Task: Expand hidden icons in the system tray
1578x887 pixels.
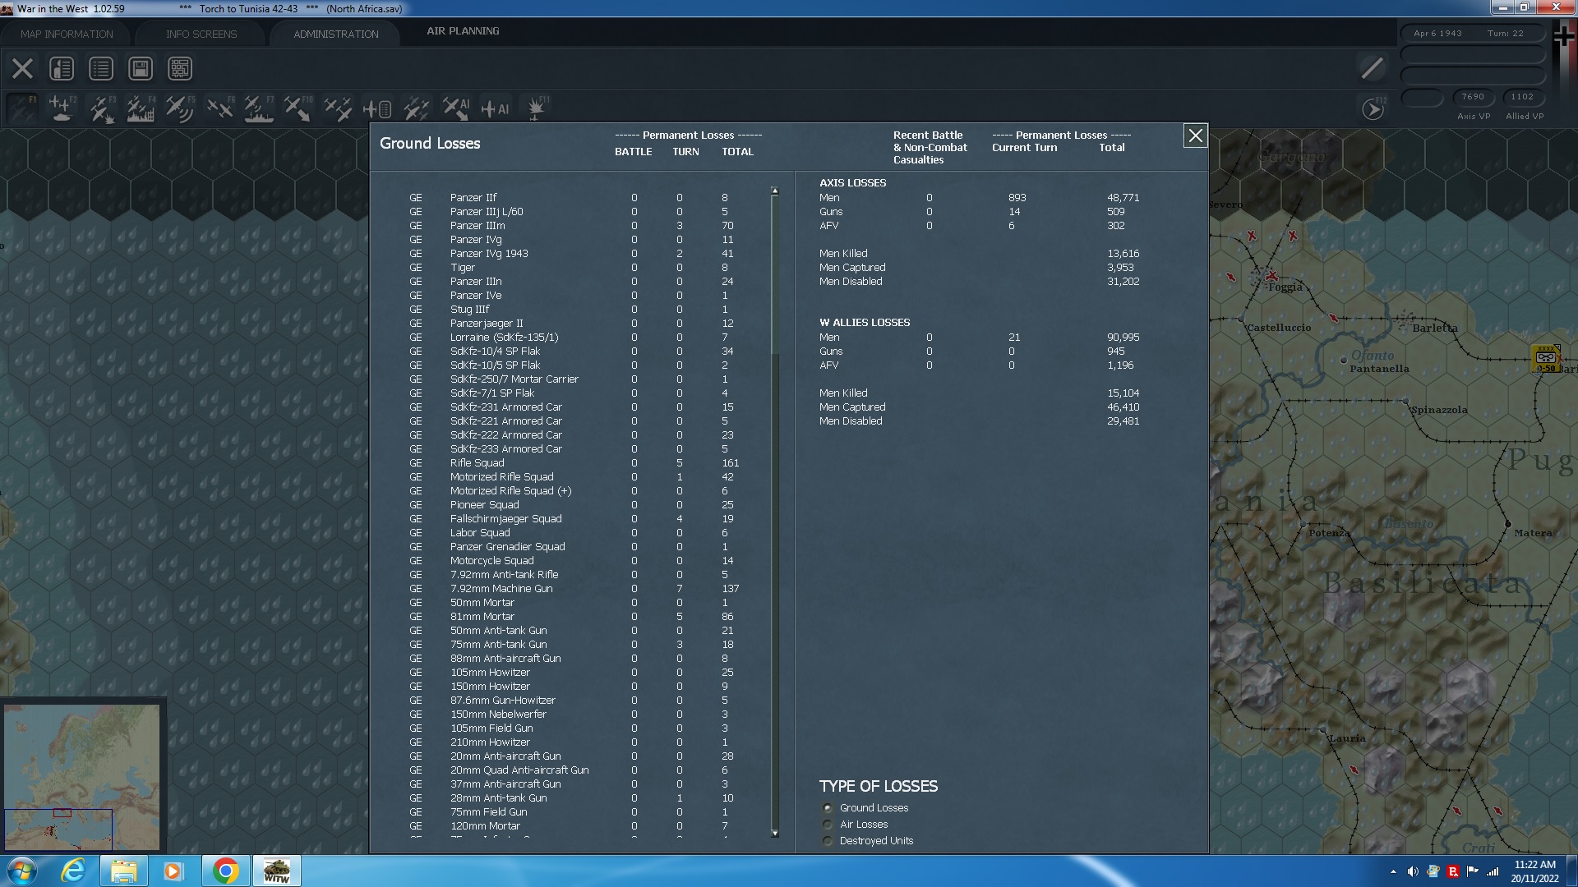Action: tap(1395, 870)
